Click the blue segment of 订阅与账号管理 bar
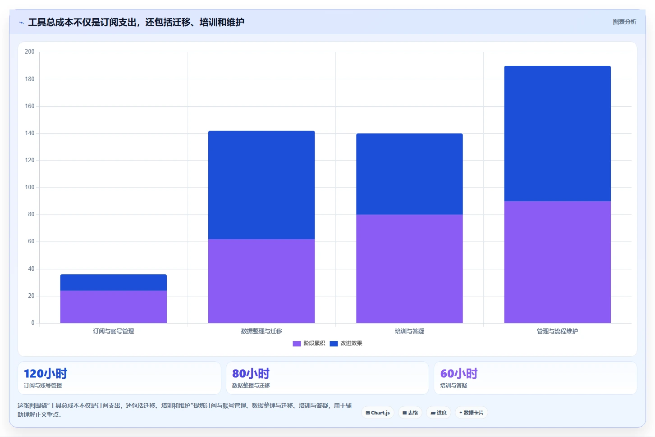Image resolution: width=655 pixels, height=437 pixels. tap(114, 282)
